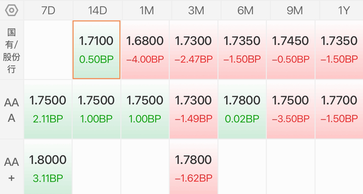Image resolution: width=363 pixels, height=194 pixels.
Task: Open the AA+ 7D cell showing 1.8000
Action: 48,167
